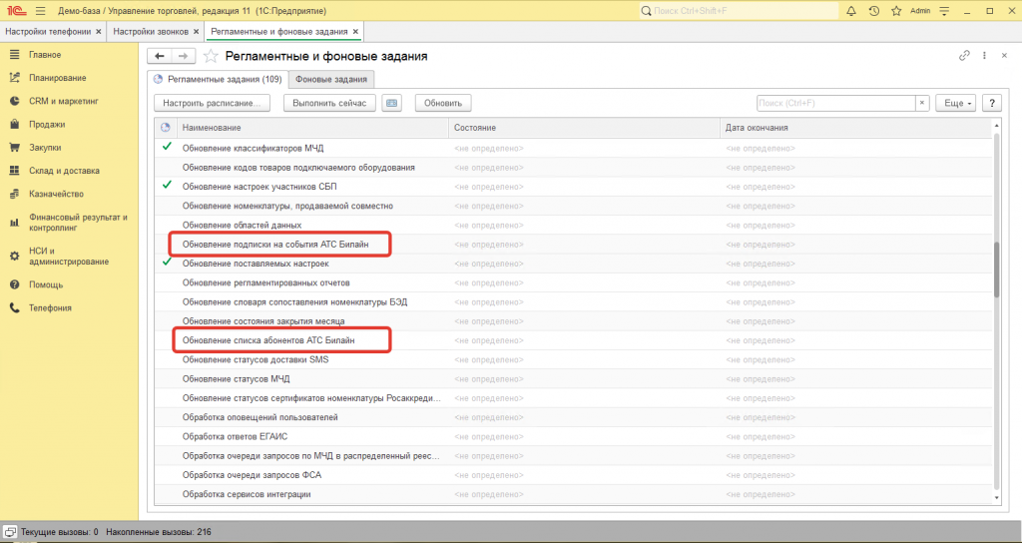Image resolution: width=1022 pixels, height=543 pixels.
Task: Click Текущие вызовы status bar icon
Action: click(x=10, y=532)
